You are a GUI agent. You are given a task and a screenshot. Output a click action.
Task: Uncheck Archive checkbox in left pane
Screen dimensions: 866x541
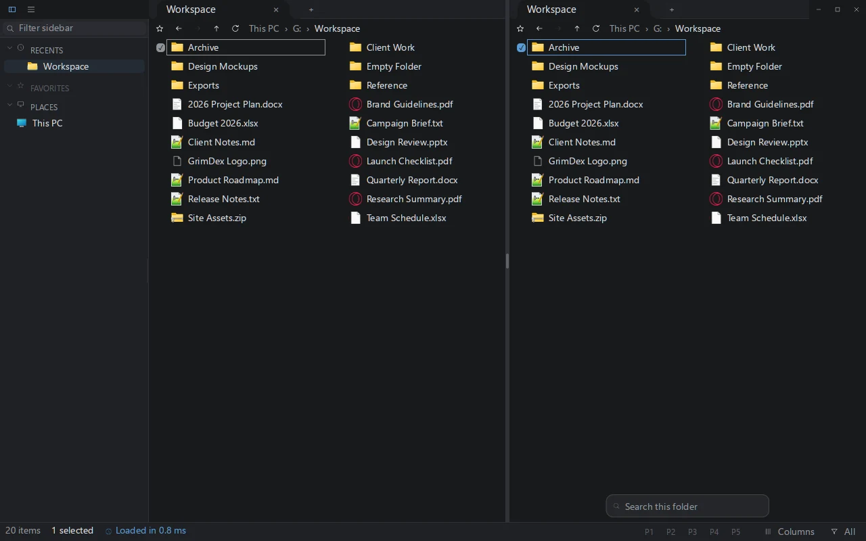[160, 47]
